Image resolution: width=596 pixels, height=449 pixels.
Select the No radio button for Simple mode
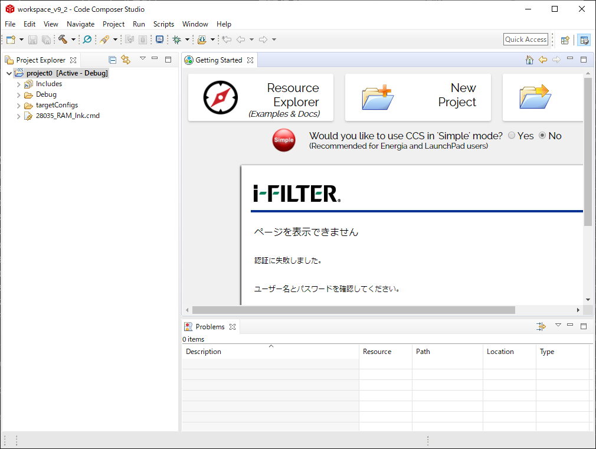(x=542, y=136)
